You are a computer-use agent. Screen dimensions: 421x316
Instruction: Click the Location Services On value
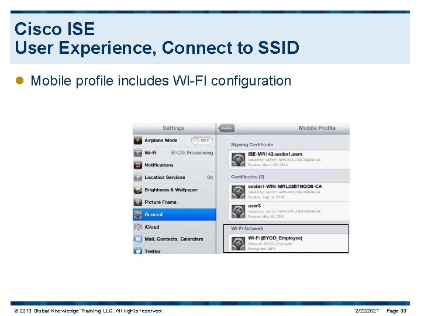[210, 177]
